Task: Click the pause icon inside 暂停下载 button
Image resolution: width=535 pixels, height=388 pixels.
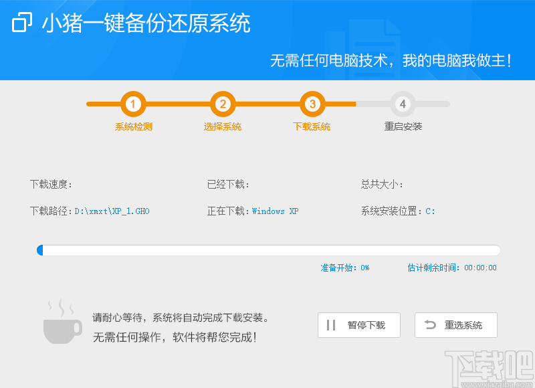Action: 332,325
